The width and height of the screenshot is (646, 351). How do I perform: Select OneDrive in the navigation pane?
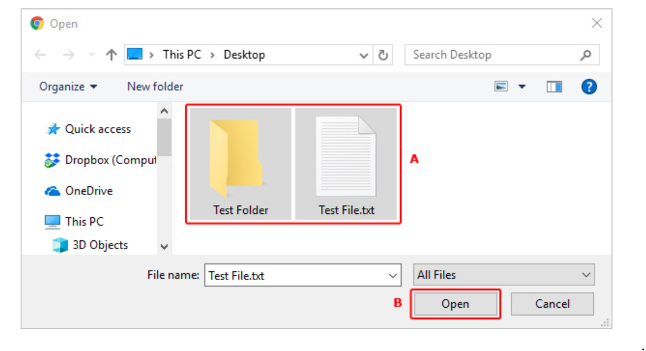pos(88,191)
